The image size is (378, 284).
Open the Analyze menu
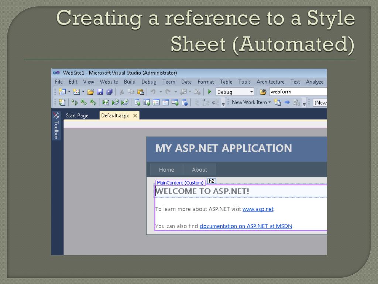pyautogui.click(x=315, y=82)
